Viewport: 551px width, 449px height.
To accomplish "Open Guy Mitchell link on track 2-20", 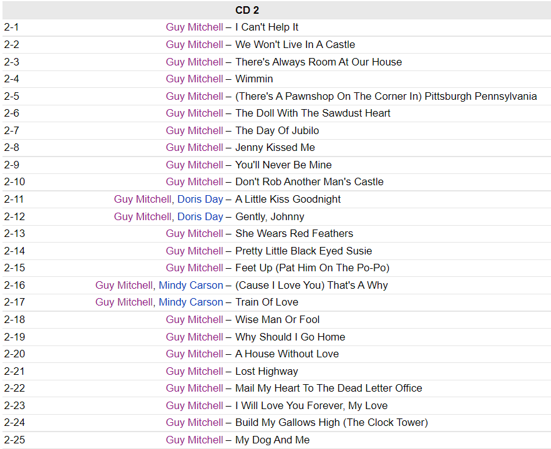I will coord(194,354).
